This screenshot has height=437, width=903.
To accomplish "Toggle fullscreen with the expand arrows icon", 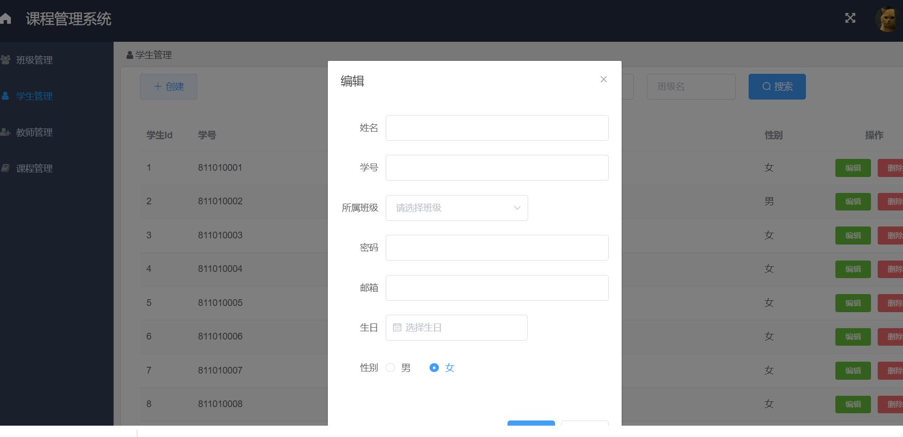I will coord(850,18).
